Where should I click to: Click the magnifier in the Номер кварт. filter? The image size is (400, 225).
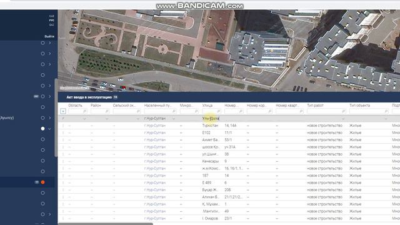click(x=301, y=111)
